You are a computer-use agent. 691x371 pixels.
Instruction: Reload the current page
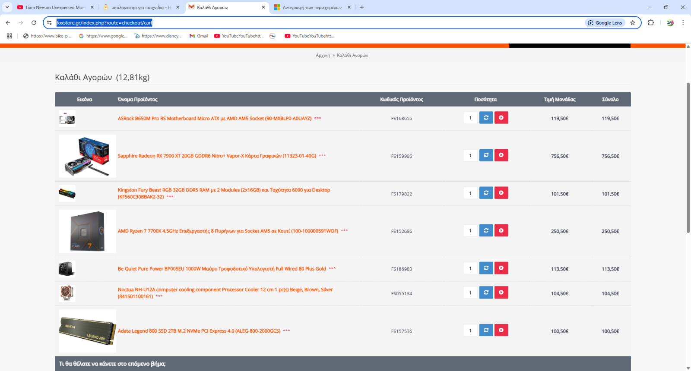click(34, 22)
